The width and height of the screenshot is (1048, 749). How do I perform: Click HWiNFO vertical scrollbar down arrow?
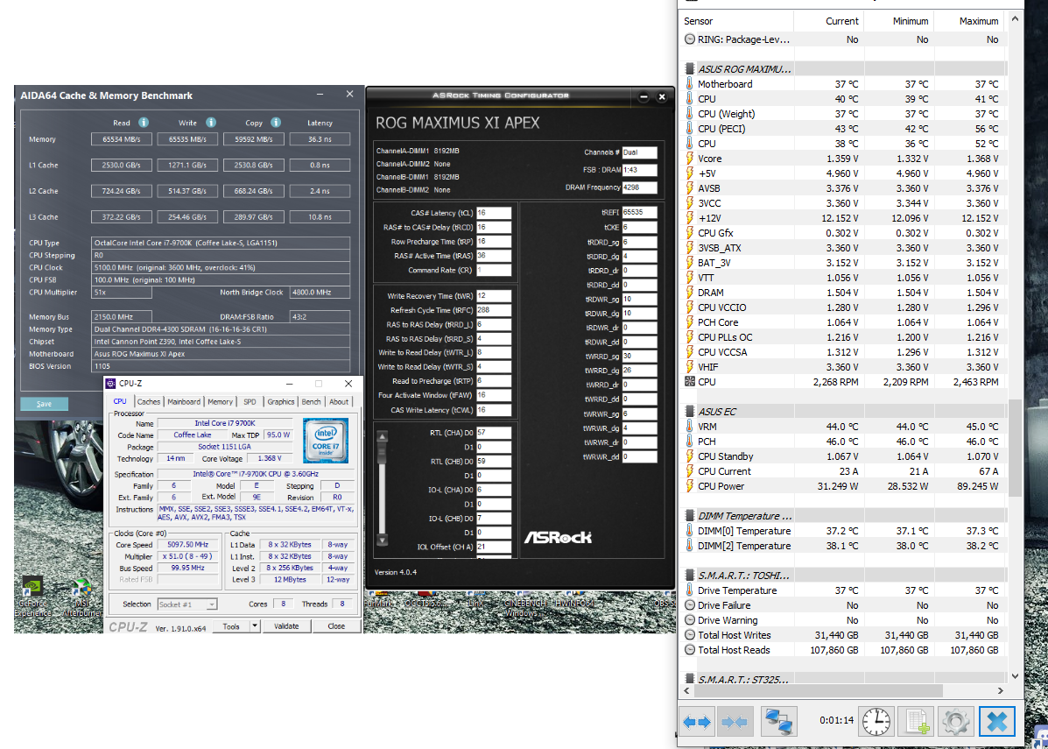pyautogui.click(x=1016, y=676)
